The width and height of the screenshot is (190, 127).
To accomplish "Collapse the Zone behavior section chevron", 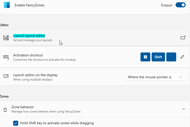I will point(184,109).
